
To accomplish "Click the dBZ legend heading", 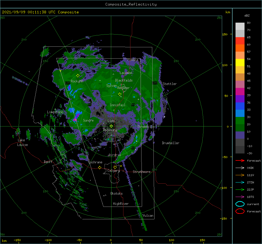I will point(247,15).
